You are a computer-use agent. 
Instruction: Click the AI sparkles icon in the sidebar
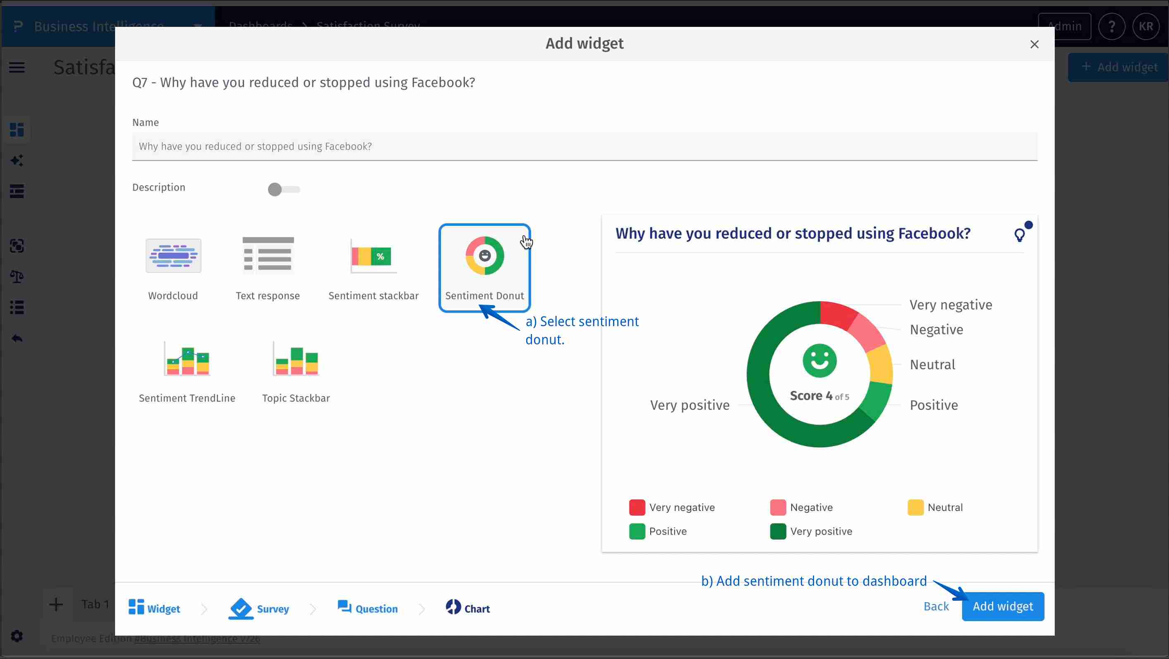17,160
